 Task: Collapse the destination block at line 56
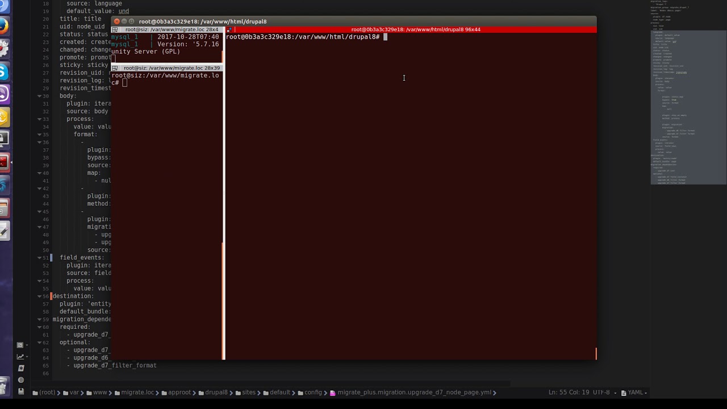tap(40, 296)
